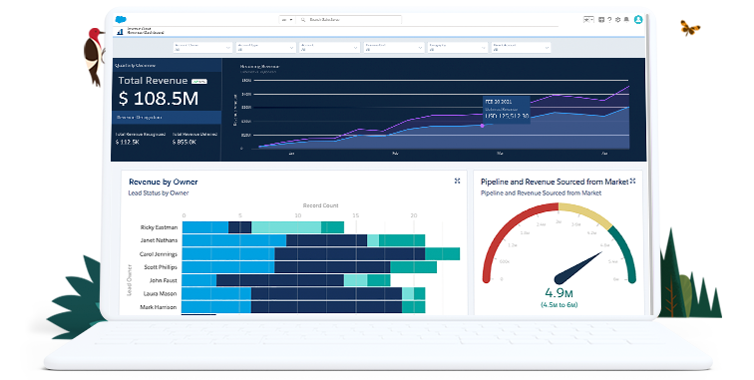Open the notifications bell
This screenshot has height=380, width=754.
(x=626, y=20)
